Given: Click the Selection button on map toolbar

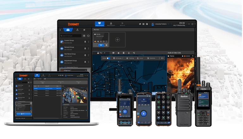Looking at the screenshot, I should (151, 58).
